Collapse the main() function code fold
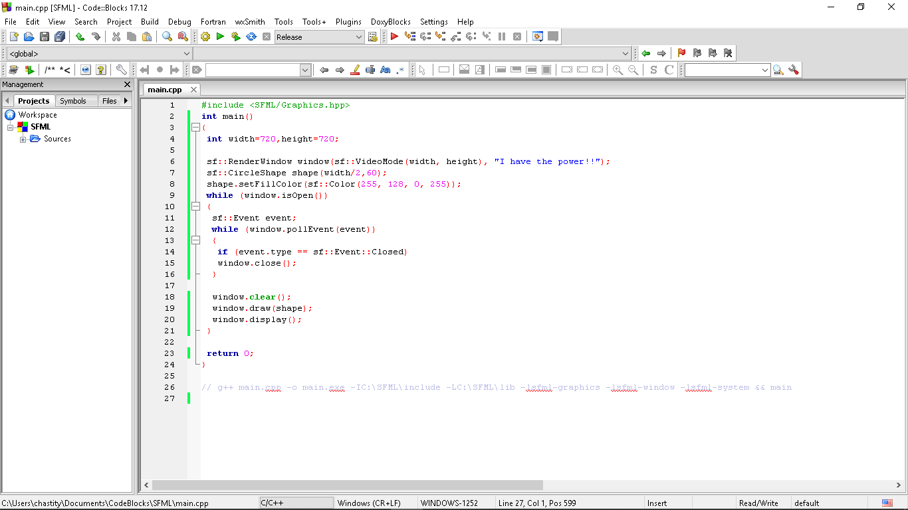This screenshot has width=908, height=510. pos(195,127)
